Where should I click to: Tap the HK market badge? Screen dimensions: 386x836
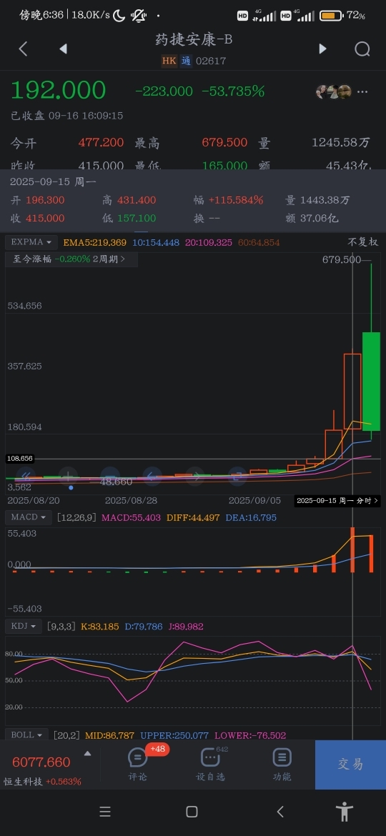click(x=169, y=61)
